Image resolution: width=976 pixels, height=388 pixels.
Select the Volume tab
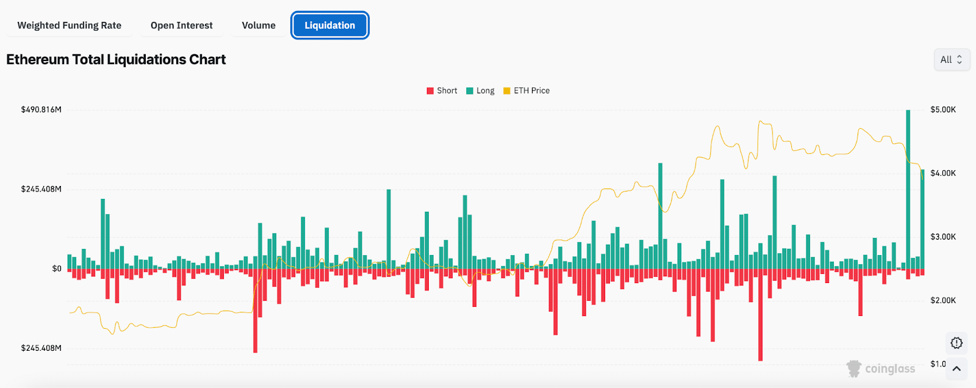[259, 26]
